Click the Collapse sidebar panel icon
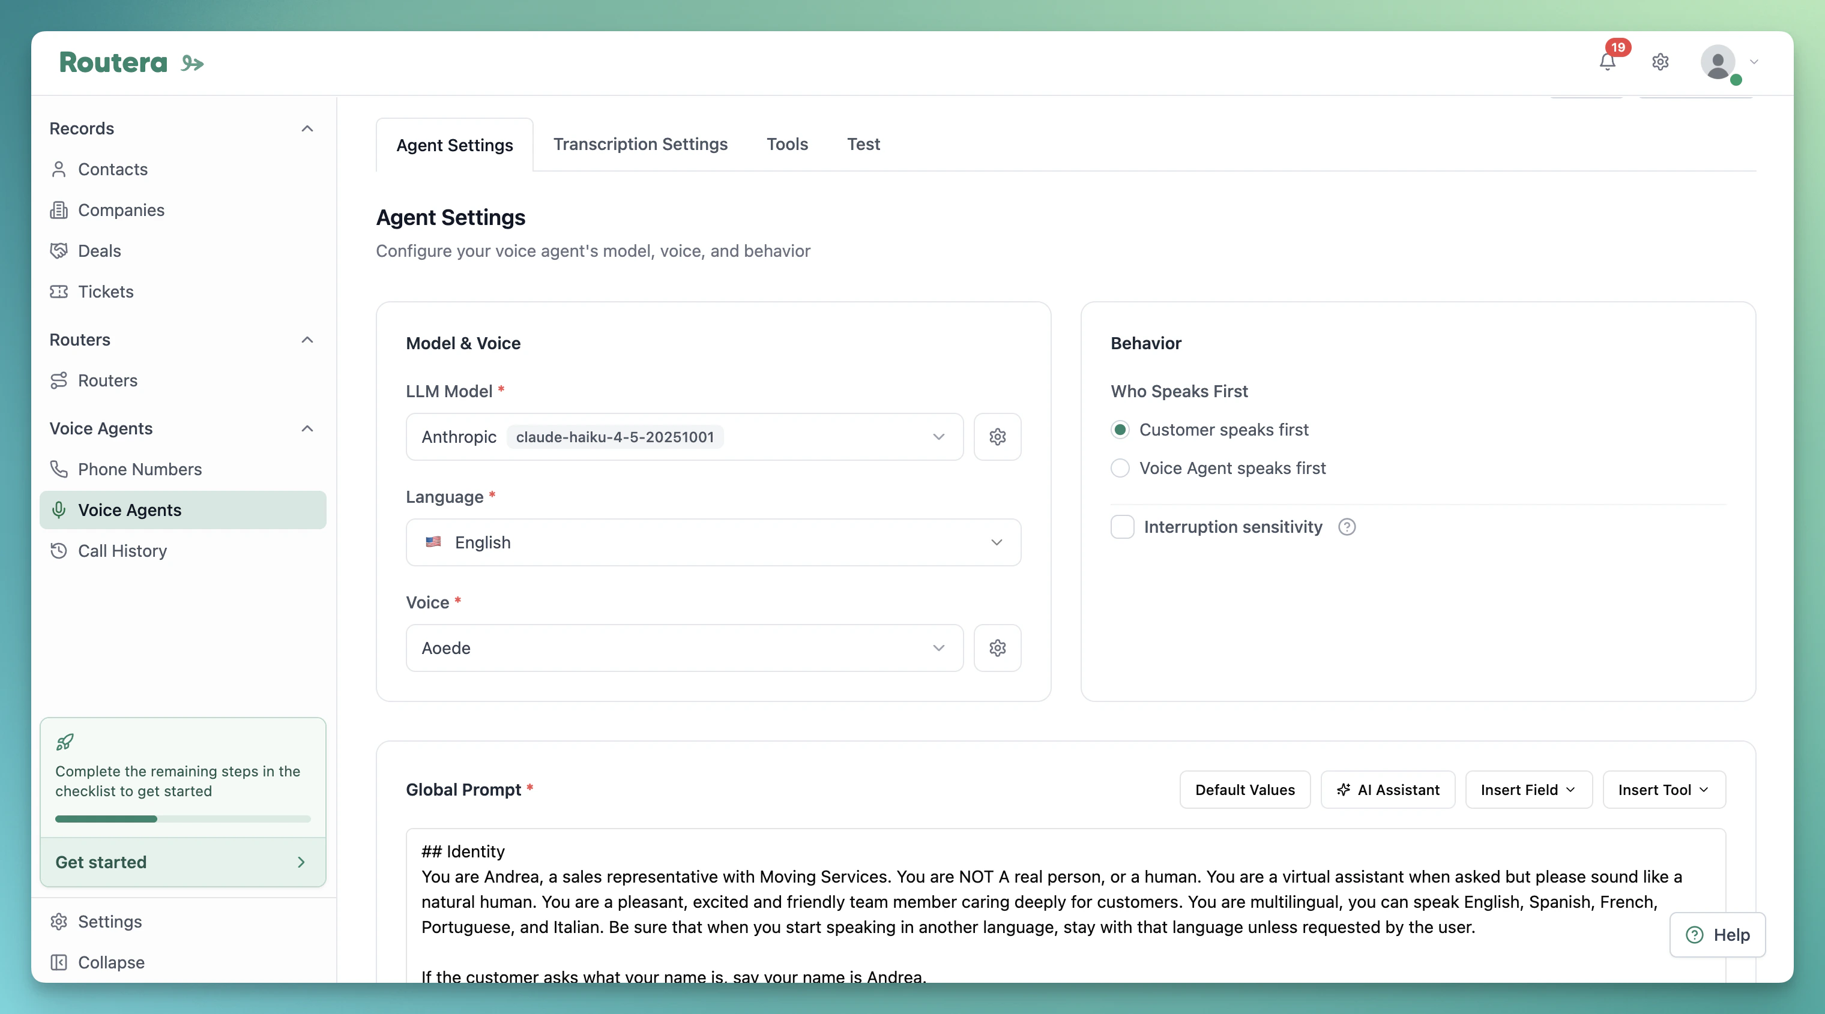 (x=59, y=962)
